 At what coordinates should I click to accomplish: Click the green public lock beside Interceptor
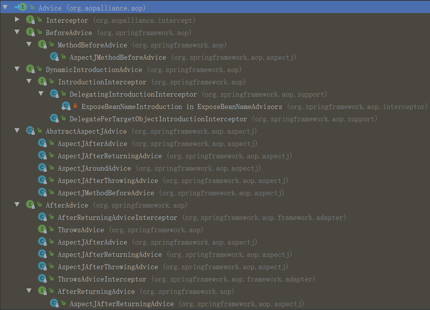(40, 19)
